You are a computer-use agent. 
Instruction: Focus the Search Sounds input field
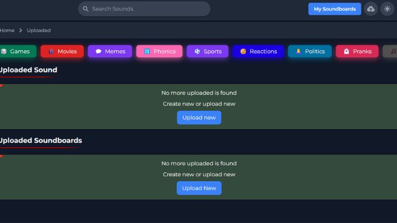[144, 9]
